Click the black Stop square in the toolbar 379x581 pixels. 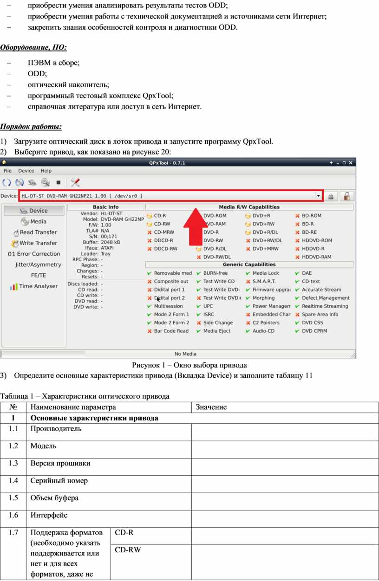coord(59,183)
